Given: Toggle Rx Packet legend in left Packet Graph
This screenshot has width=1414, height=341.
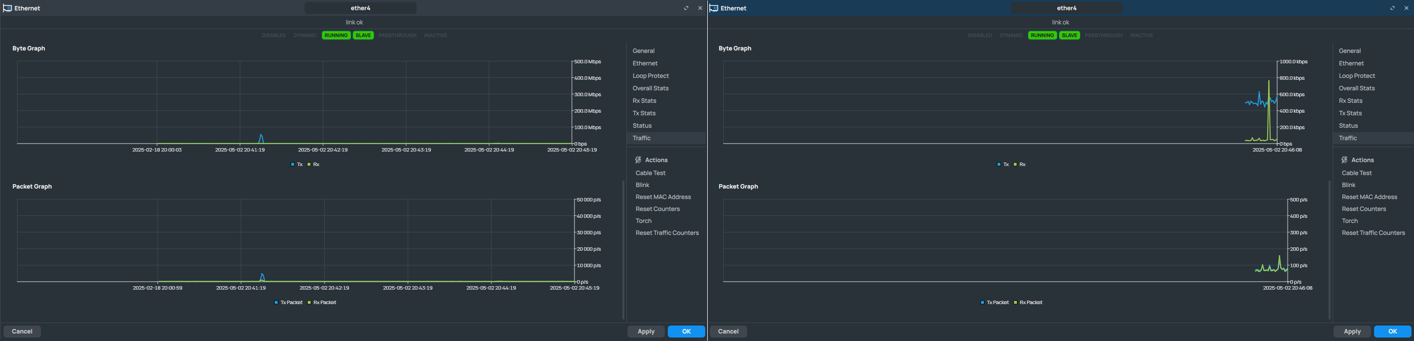Looking at the screenshot, I should point(322,303).
